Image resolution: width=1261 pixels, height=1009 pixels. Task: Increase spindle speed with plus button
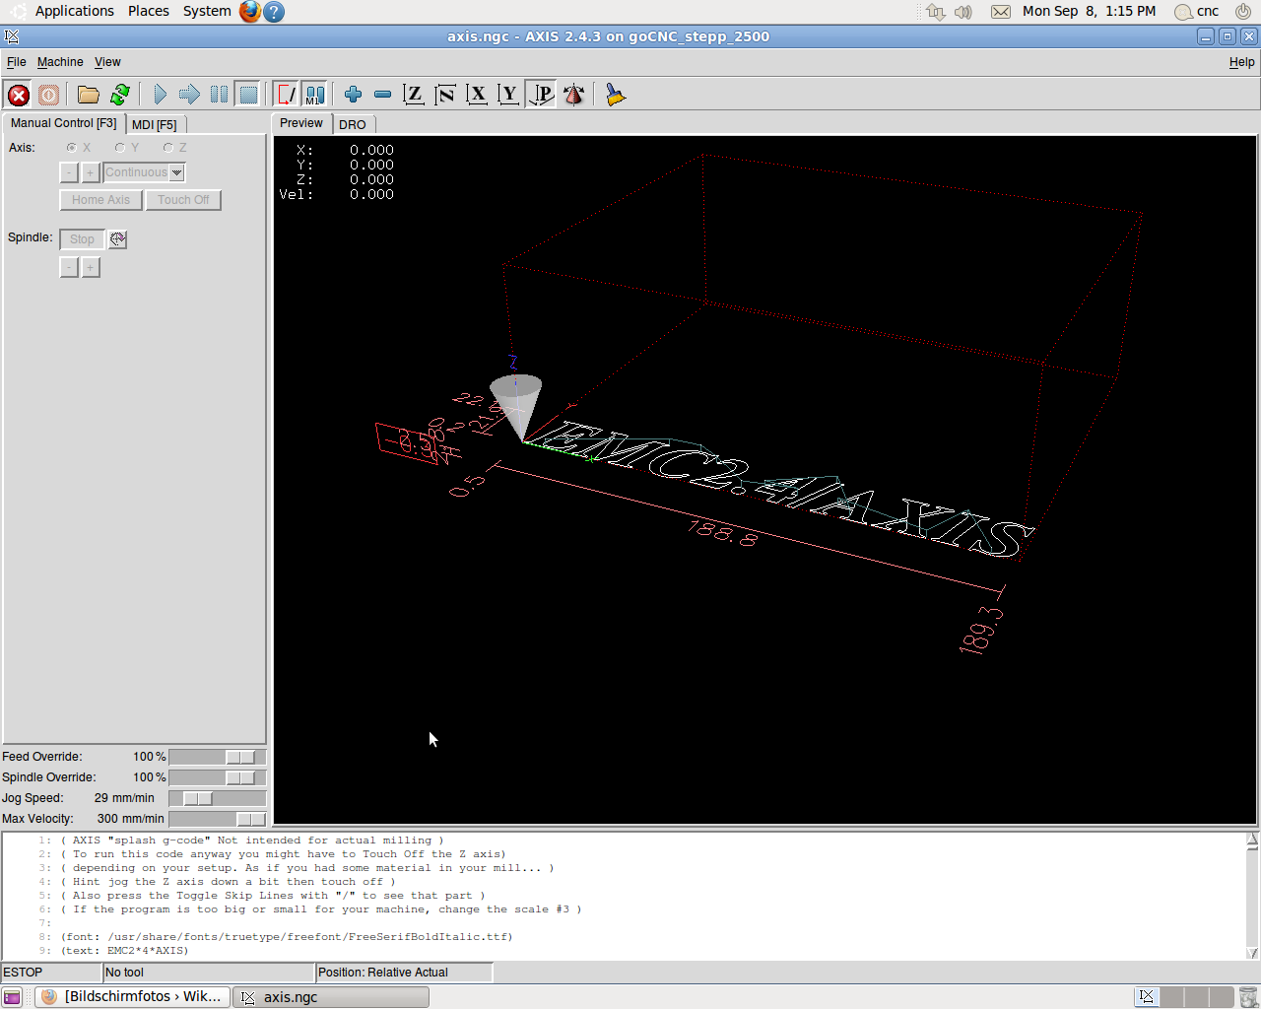pos(91,268)
